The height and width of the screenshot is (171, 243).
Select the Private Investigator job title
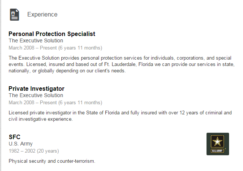pyautogui.click(x=36, y=88)
